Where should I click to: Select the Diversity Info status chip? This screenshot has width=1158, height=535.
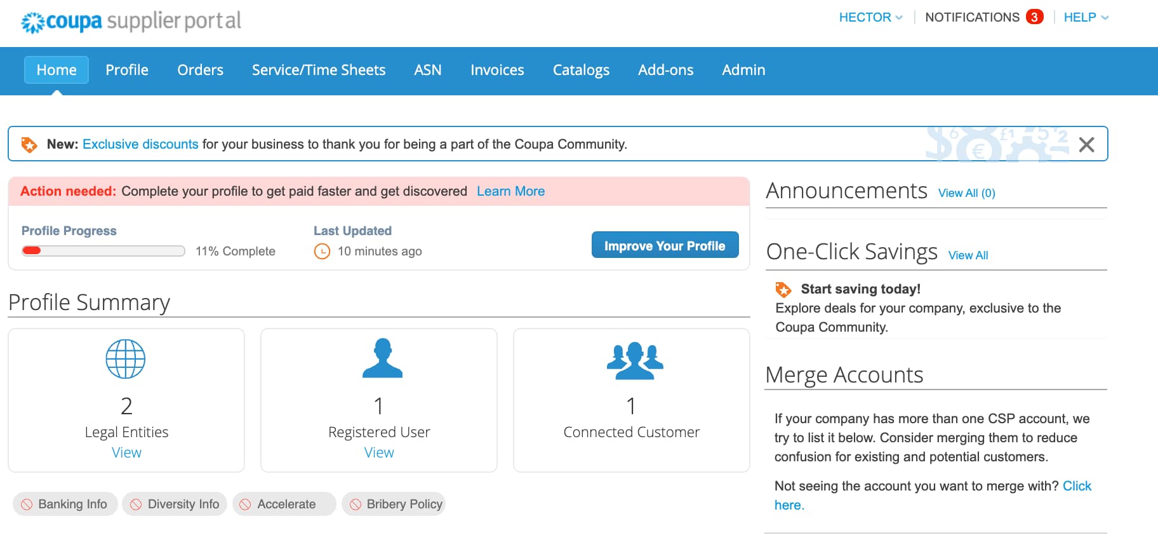coord(175,504)
